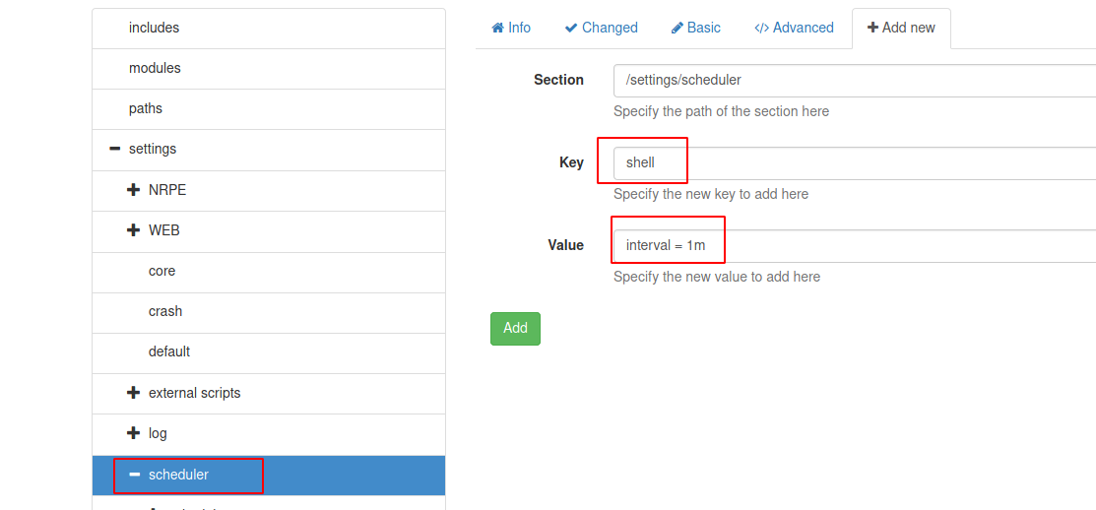Screen dimensions: 1096x510
Task: Collapse the settings tree node
Action: 115,149
